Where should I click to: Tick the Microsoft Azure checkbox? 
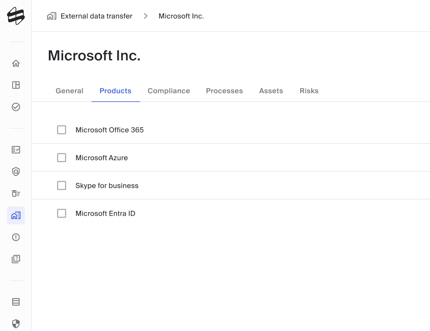[x=62, y=158]
